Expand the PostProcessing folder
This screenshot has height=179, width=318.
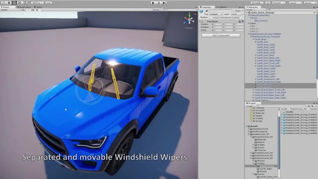pyautogui.click(x=249, y=132)
